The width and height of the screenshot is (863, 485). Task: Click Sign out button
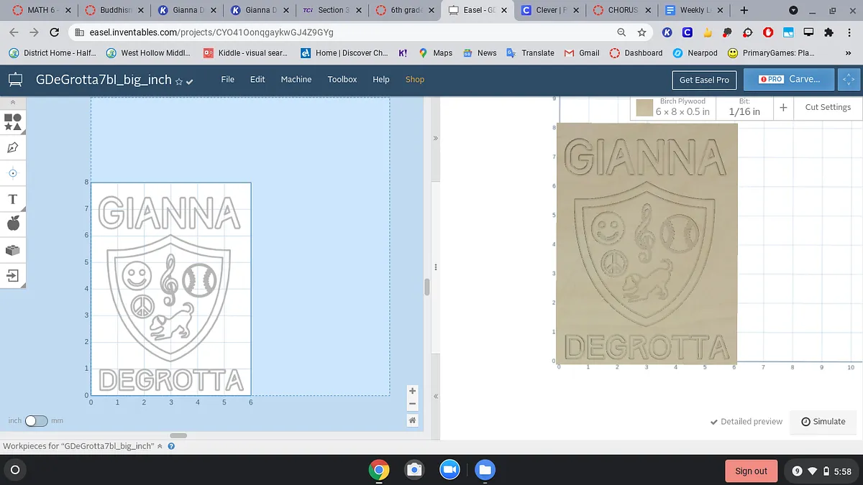[751, 471]
